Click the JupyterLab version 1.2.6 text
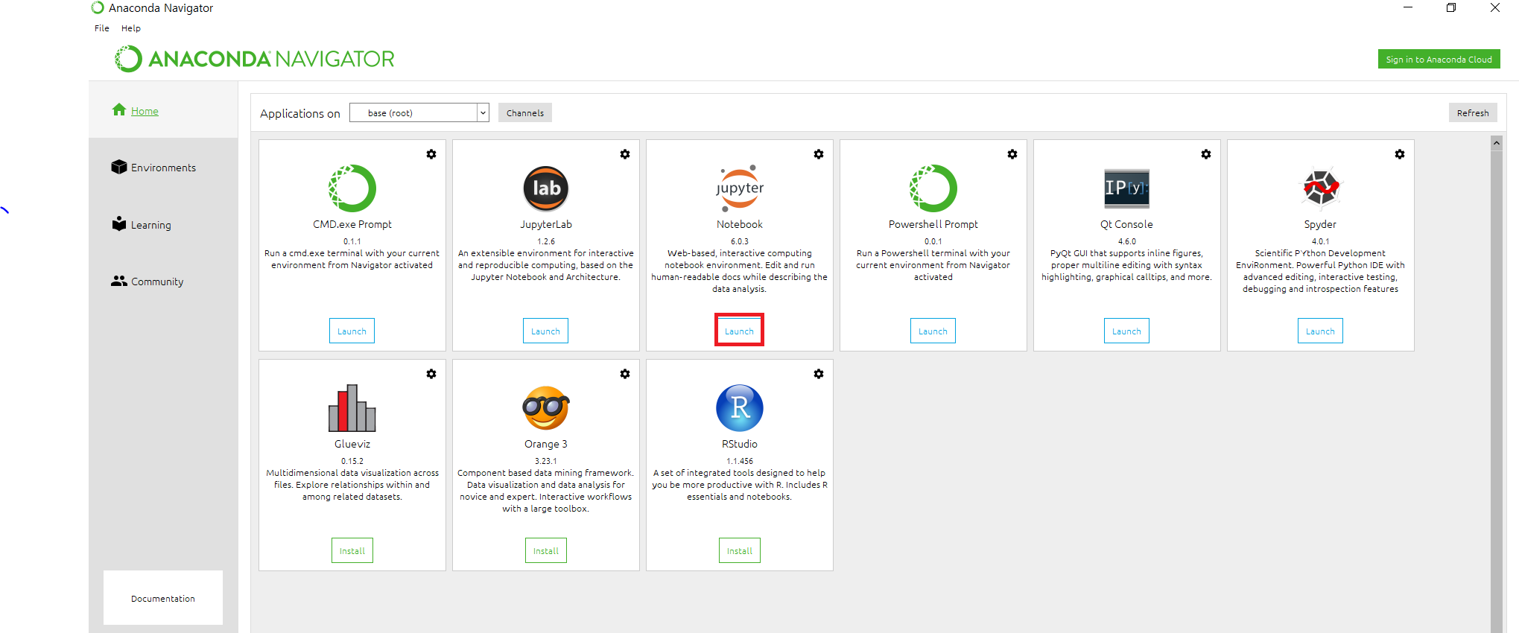Screen dimensions: 1519x633 point(546,241)
